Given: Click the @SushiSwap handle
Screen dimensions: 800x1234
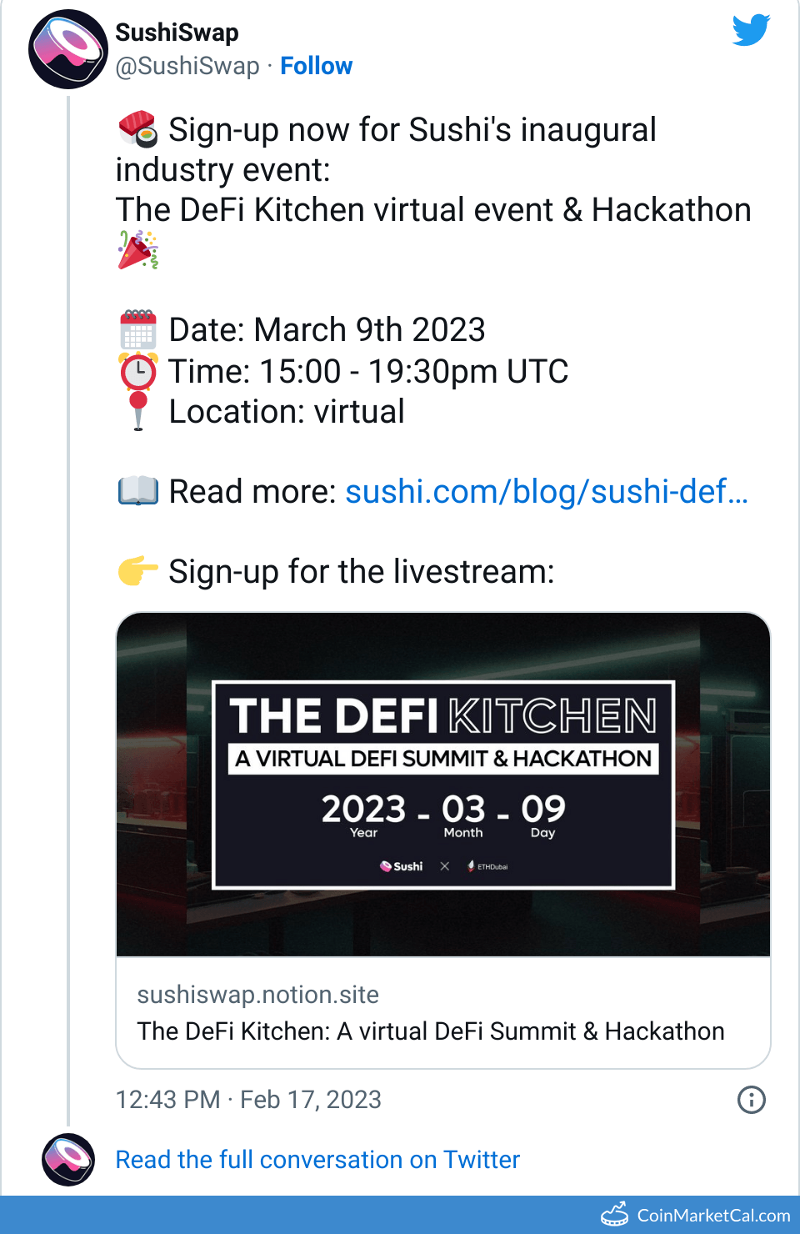Looking at the screenshot, I should pyautogui.click(x=187, y=66).
